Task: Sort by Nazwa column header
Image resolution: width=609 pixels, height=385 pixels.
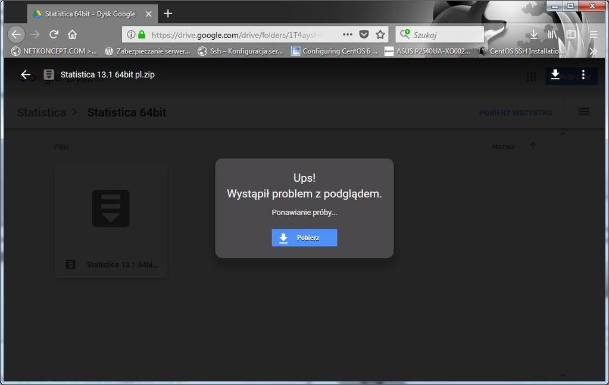Action: (504, 147)
